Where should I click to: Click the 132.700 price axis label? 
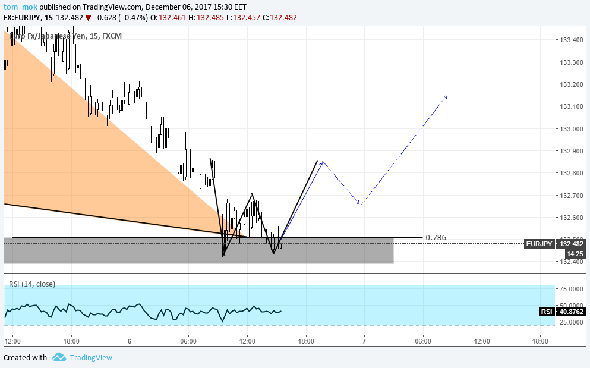572,196
